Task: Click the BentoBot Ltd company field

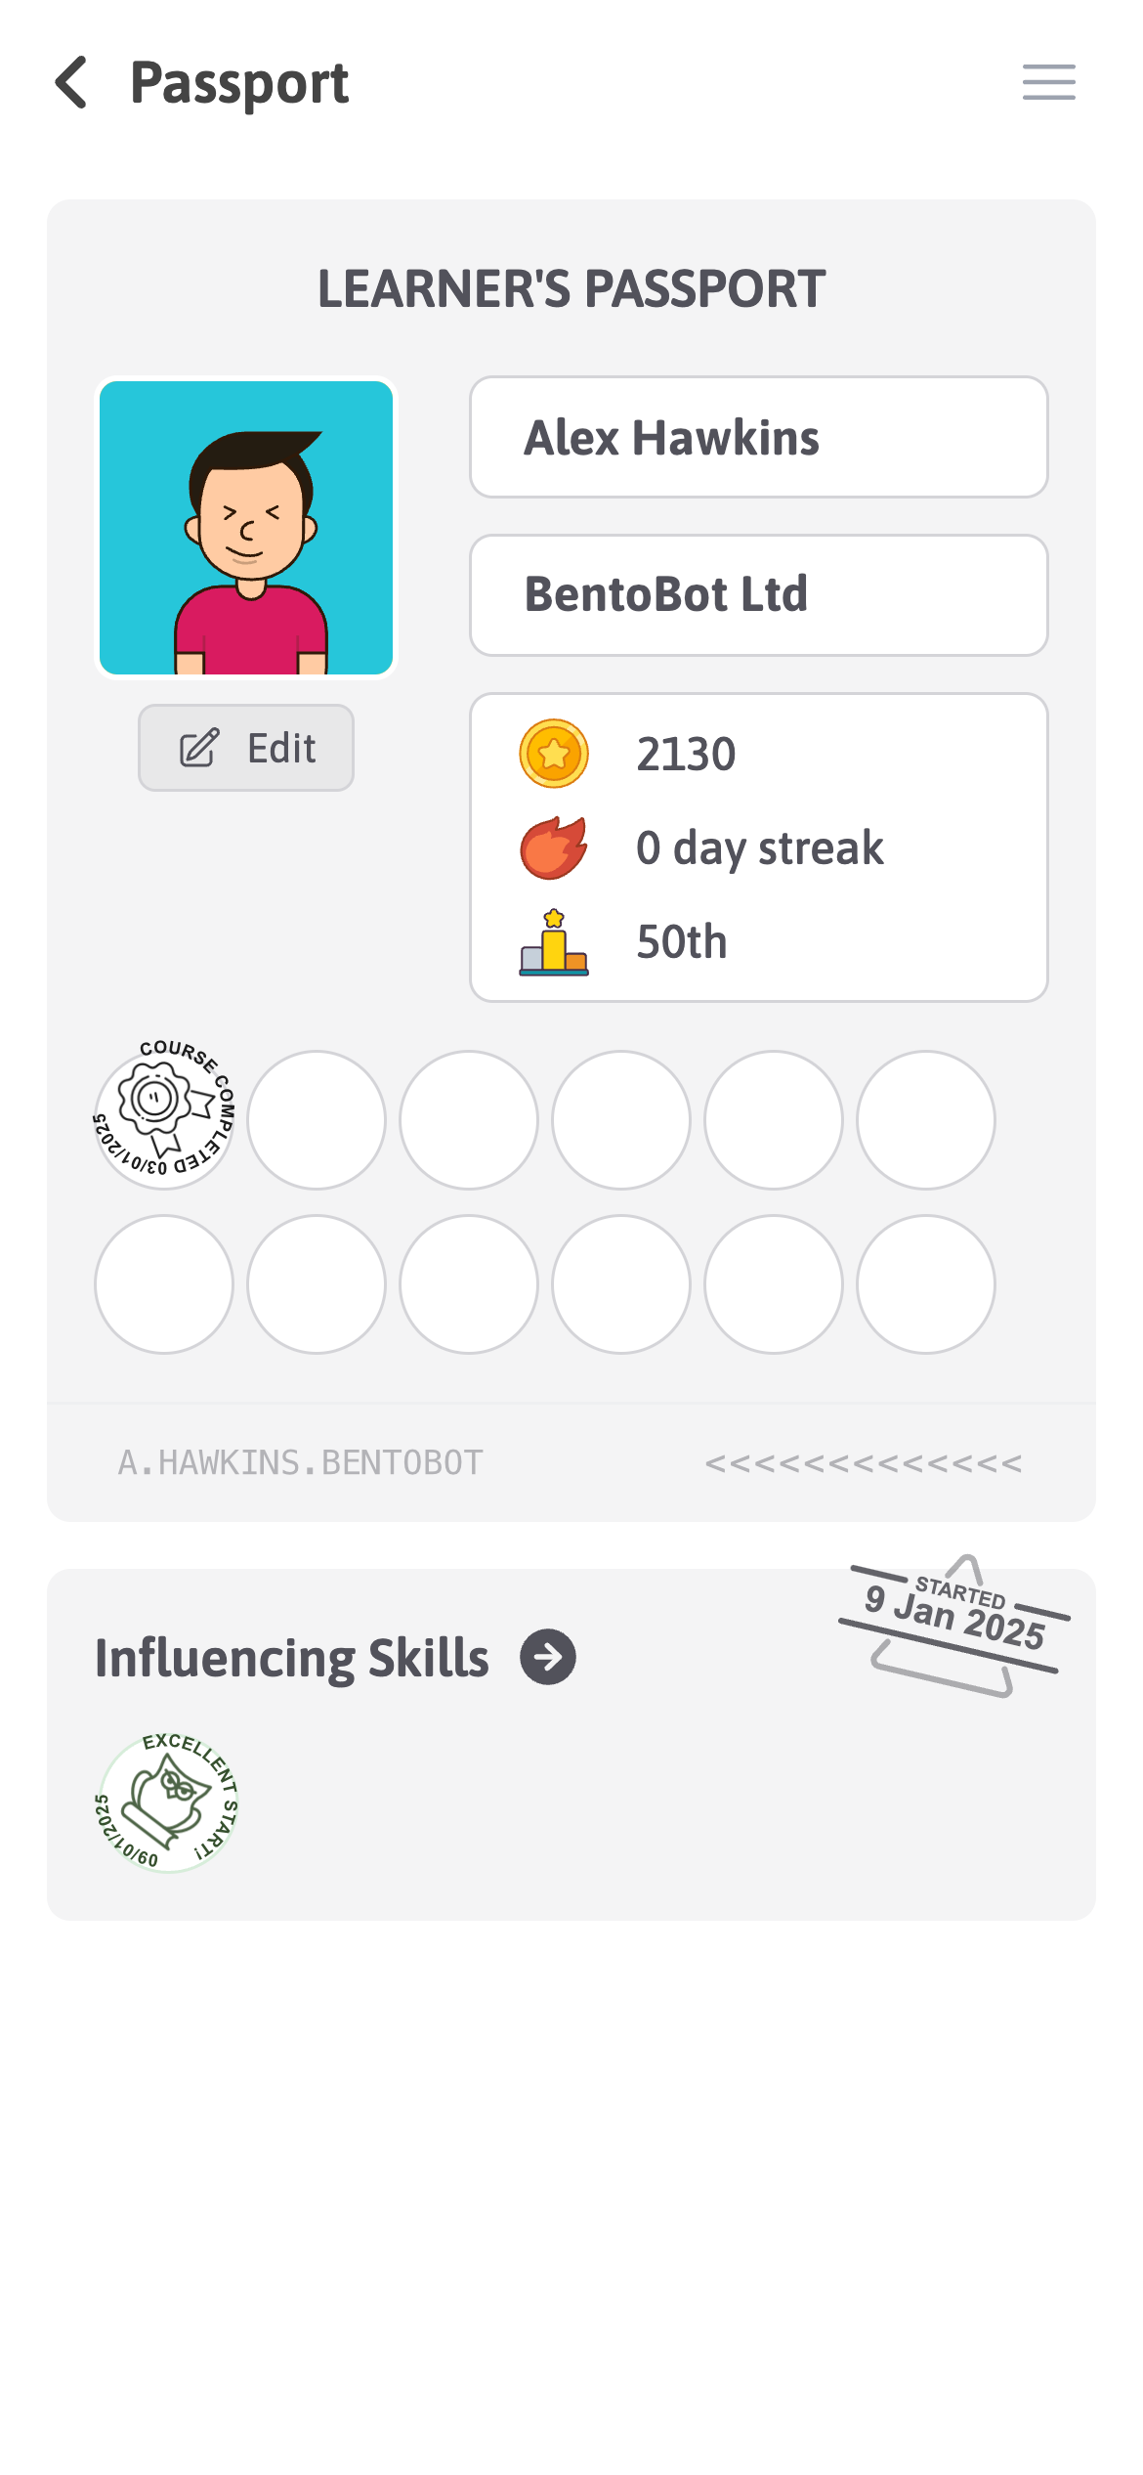Action: (x=759, y=595)
